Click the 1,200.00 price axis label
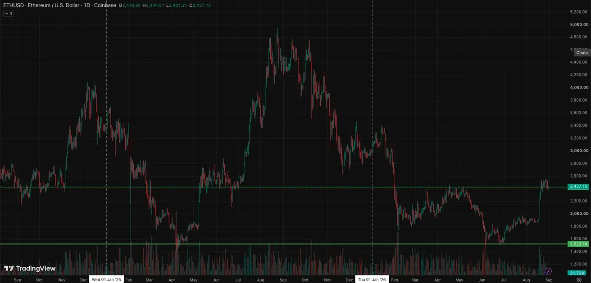The height and width of the screenshot is (283, 591). [579, 264]
